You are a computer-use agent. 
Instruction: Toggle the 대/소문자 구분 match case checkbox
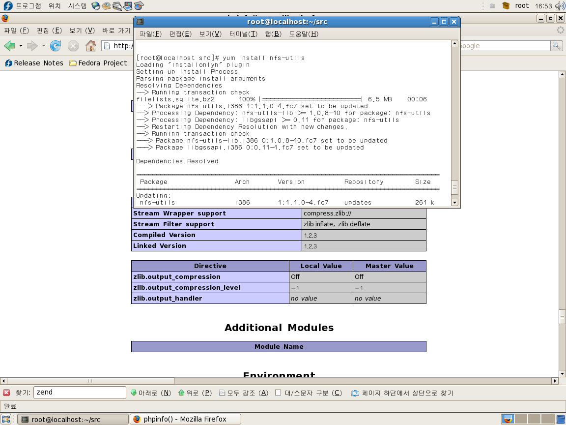coord(278,393)
